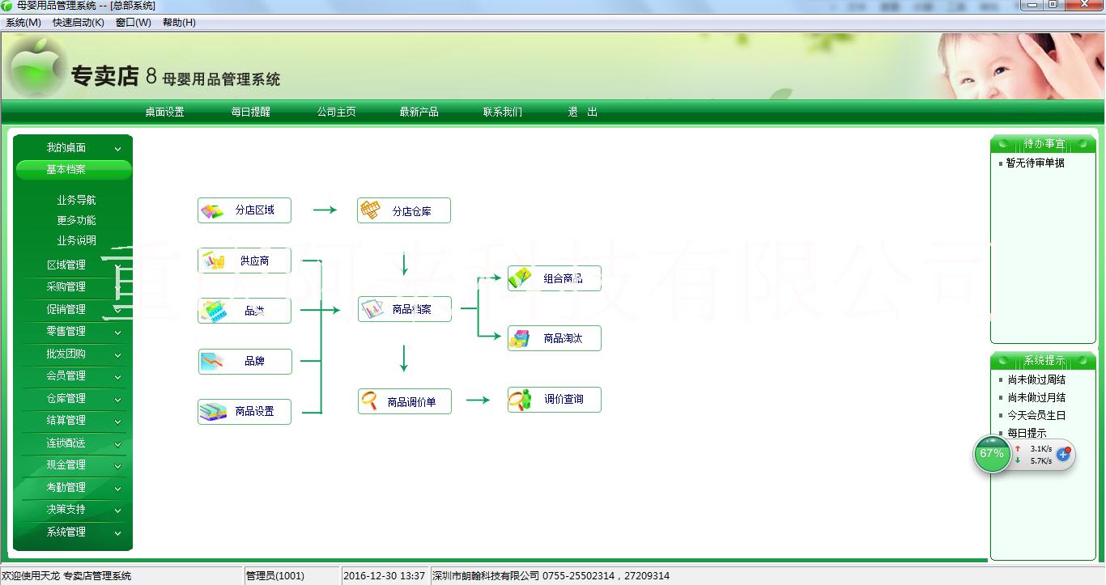
Task: Expand the 决策支持 sidebar section
Action: [x=73, y=509]
